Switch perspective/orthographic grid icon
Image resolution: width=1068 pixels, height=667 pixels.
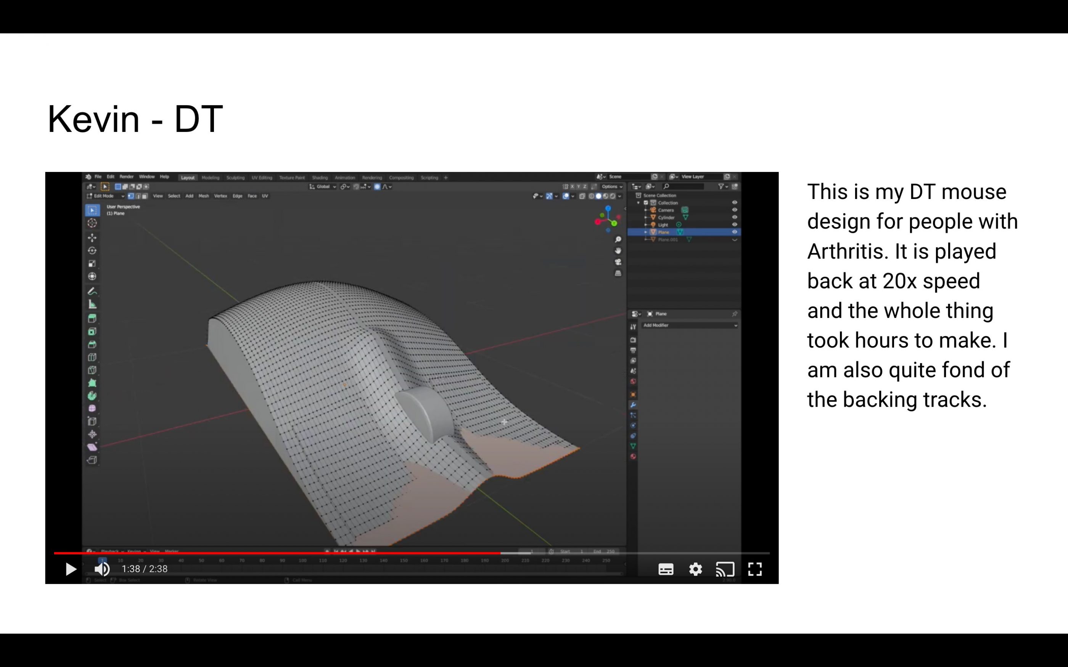[x=618, y=274]
